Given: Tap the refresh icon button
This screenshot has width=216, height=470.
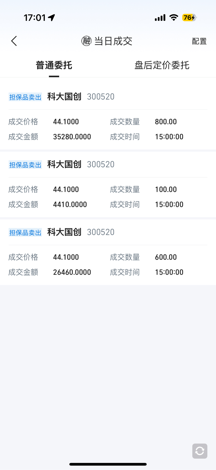Looking at the screenshot, I should pyautogui.click(x=200, y=451).
